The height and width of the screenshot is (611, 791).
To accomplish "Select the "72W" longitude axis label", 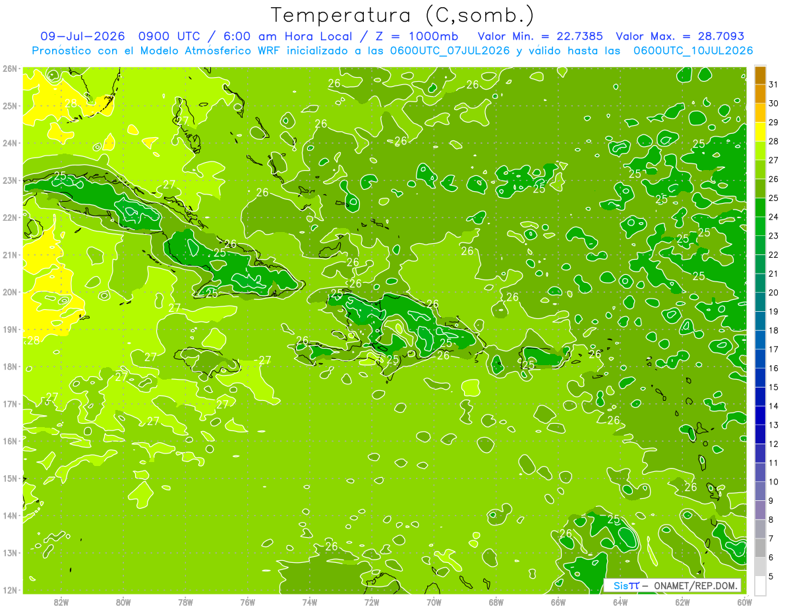I will 372,602.
